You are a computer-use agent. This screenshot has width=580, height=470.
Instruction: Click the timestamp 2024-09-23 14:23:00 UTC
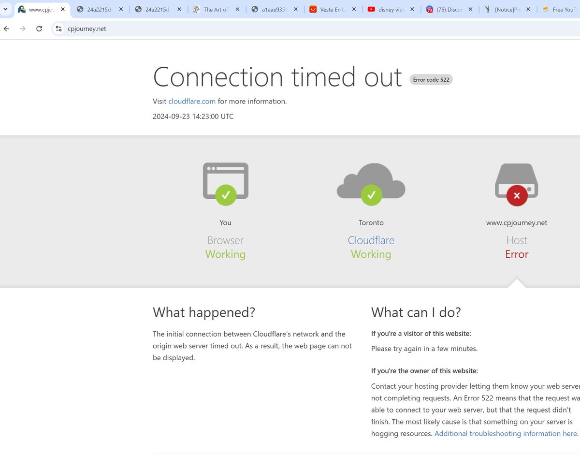click(x=193, y=117)
